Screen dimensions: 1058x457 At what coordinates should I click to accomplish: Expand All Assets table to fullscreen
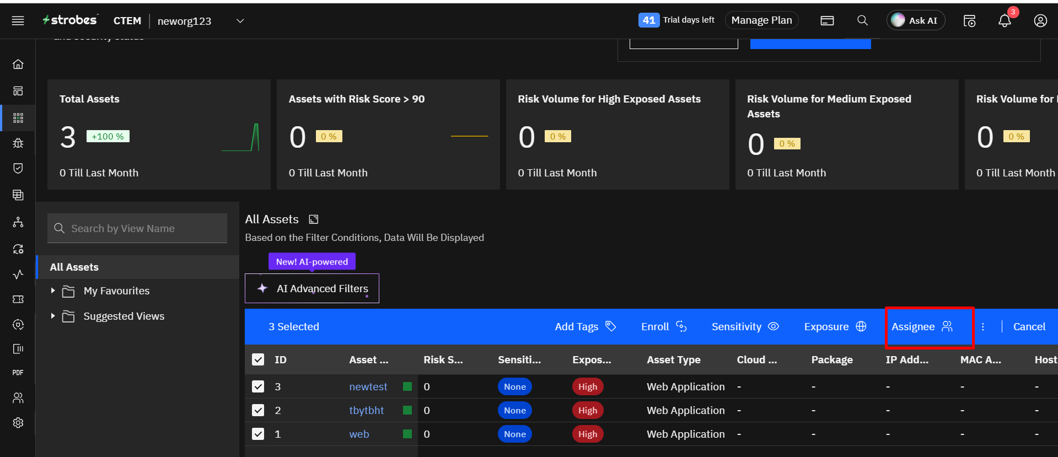314,219
